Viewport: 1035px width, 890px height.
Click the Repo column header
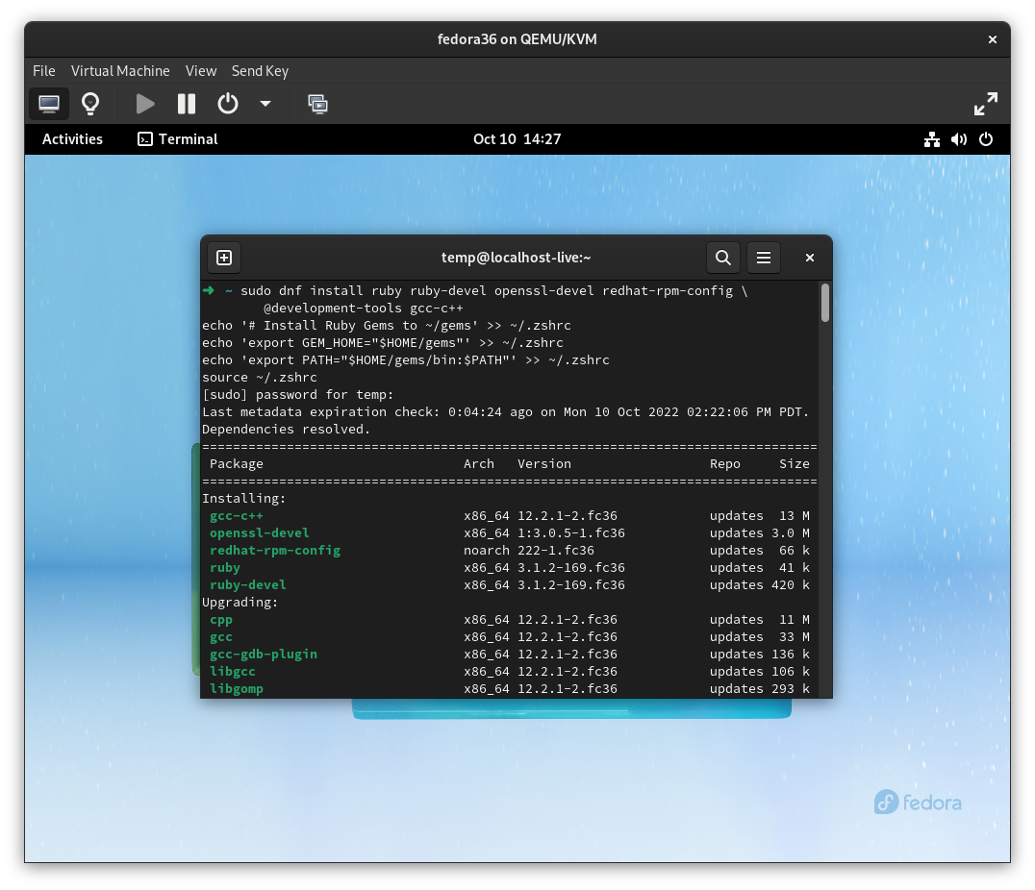pos(724,464)
